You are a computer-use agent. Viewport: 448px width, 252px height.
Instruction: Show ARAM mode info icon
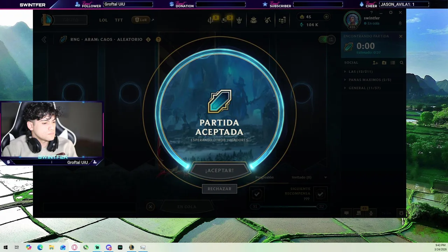pos(148,40)
